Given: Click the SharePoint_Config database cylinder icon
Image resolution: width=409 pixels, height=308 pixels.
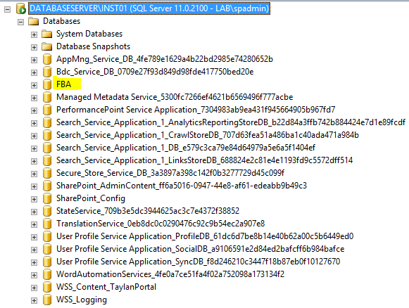Looking at the screenshot, I should point(47,198).
